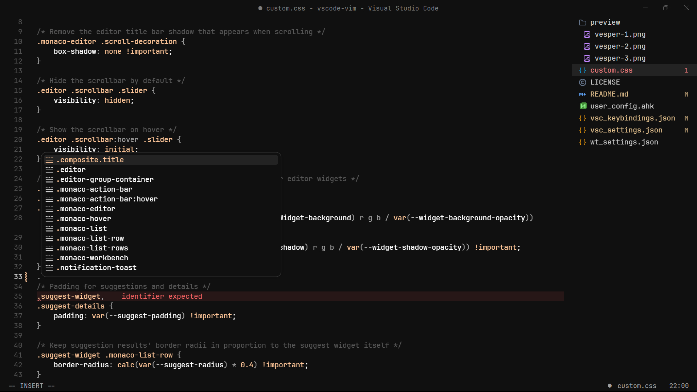
Task: Click the icon beside .composite.title suggestion
Action: 49,160
